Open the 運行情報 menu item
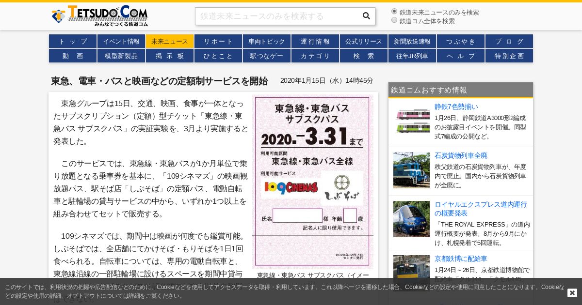The height and width of the screenshot is (305, 582). (315, 41)
